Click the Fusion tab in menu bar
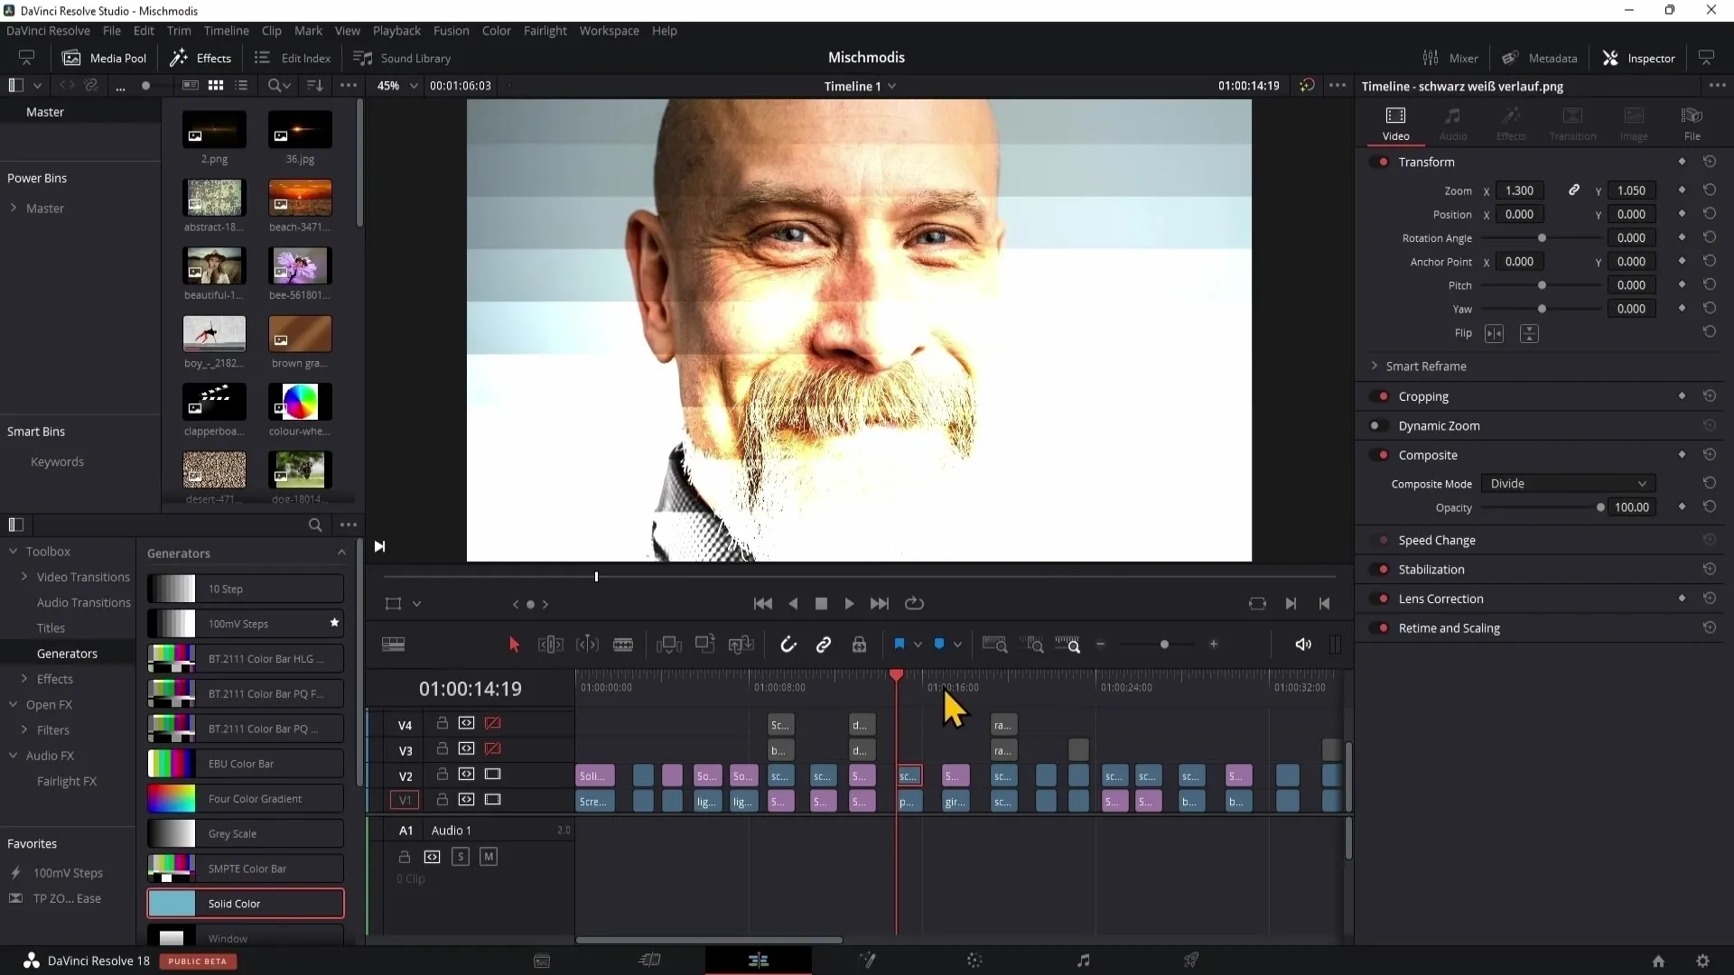Screen dimensions: 1734x975 (450, 30)
